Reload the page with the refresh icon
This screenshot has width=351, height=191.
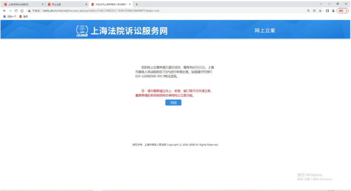coord(16,11)
